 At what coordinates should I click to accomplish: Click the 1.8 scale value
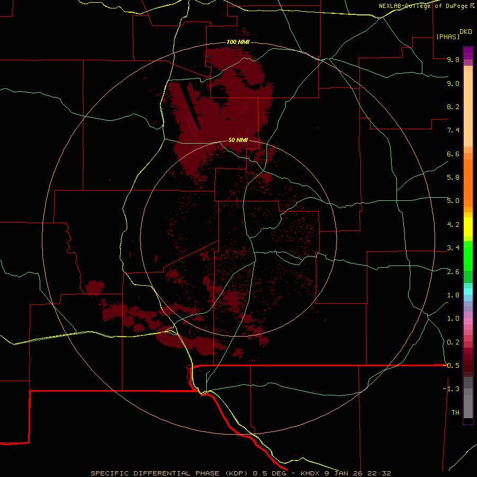453,295
